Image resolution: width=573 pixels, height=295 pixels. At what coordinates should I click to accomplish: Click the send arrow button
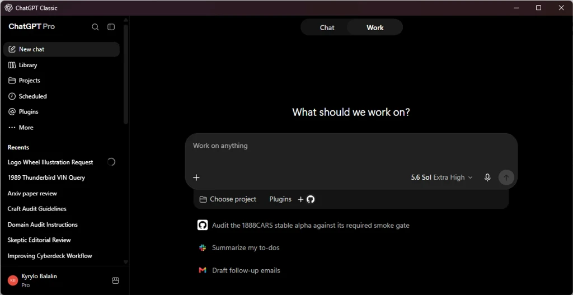(506, 177)
